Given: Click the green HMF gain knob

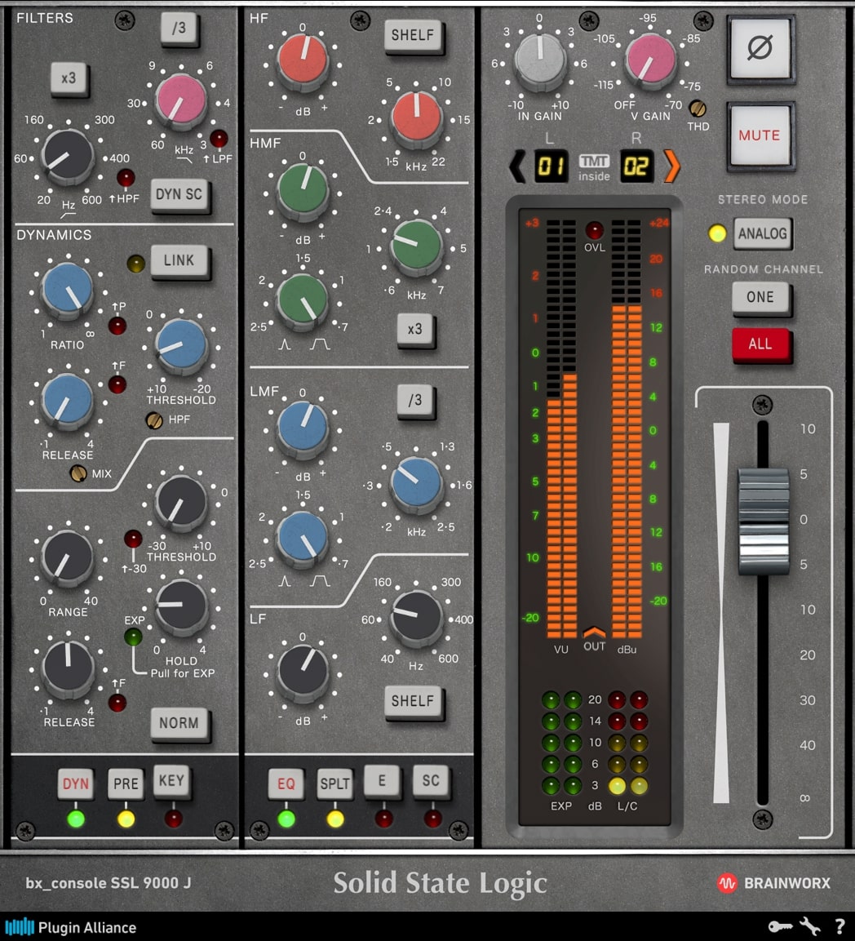Looking at the screenshot, I should 303,191.
